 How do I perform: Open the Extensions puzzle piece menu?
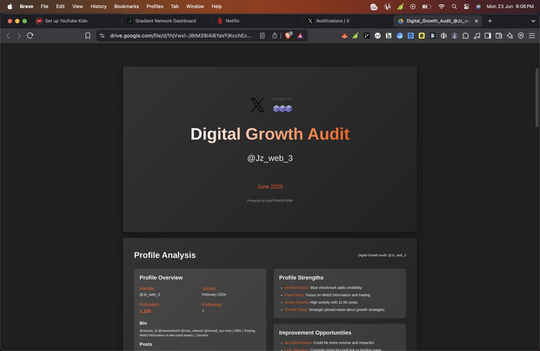point(466,36)
